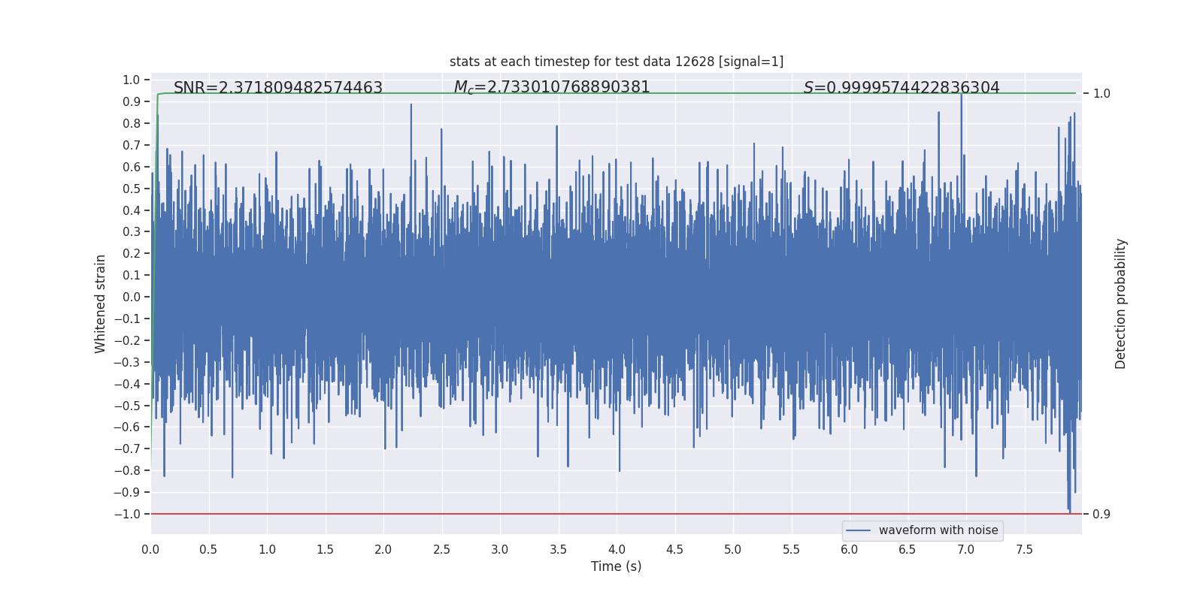Click the 'Whitened strain' y-axis label
This screenshot has height=601, width=1203.
(101, 304)
